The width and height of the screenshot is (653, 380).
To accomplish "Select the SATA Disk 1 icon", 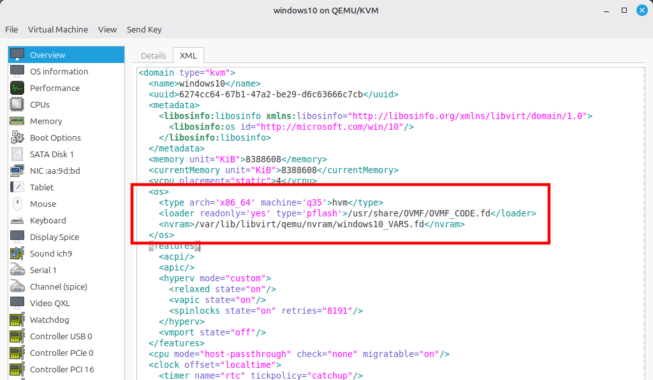I will (x=17, y=154).
